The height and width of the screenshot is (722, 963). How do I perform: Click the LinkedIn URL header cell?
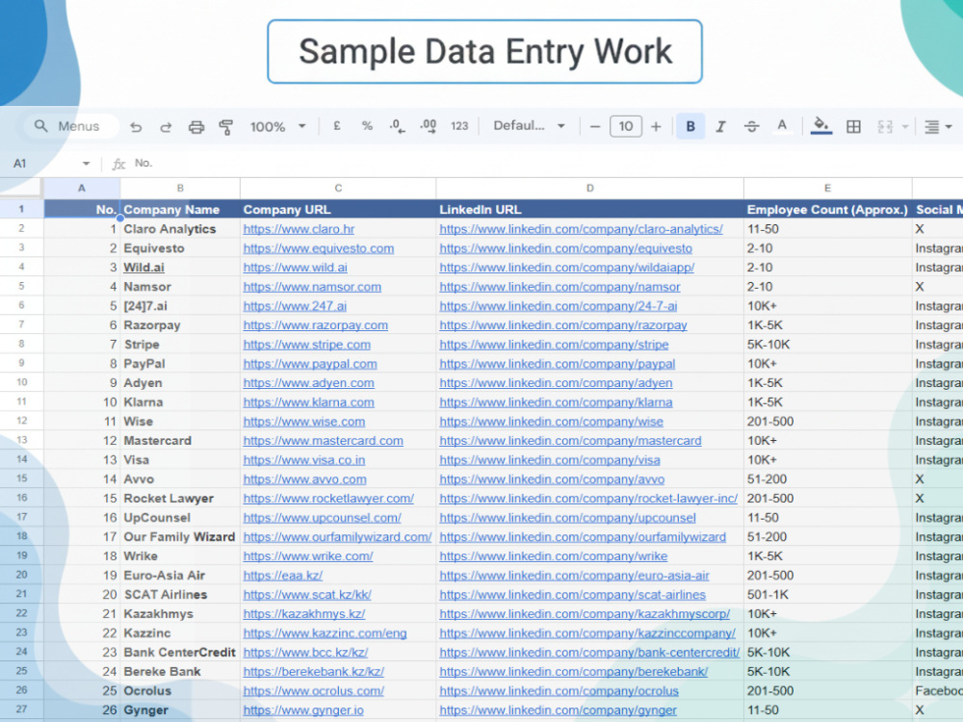coord(589,209)
